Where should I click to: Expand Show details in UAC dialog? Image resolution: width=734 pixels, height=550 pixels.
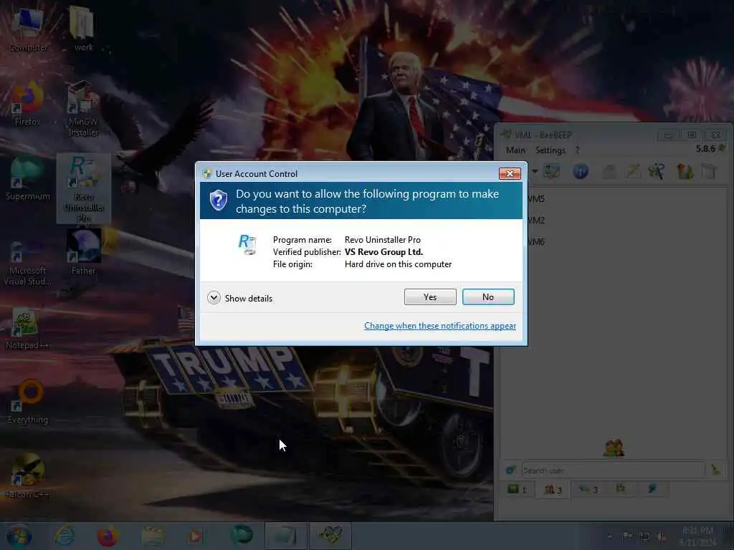point(239,298)
